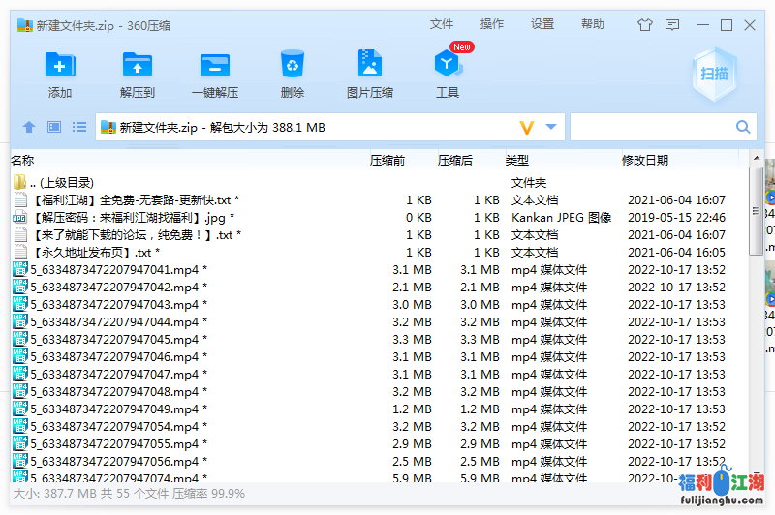Image resolution: width=775 pixels, height=515 pixels.
Task: Click the skin shirt icon in title bar
Action: tap(645, 25)
